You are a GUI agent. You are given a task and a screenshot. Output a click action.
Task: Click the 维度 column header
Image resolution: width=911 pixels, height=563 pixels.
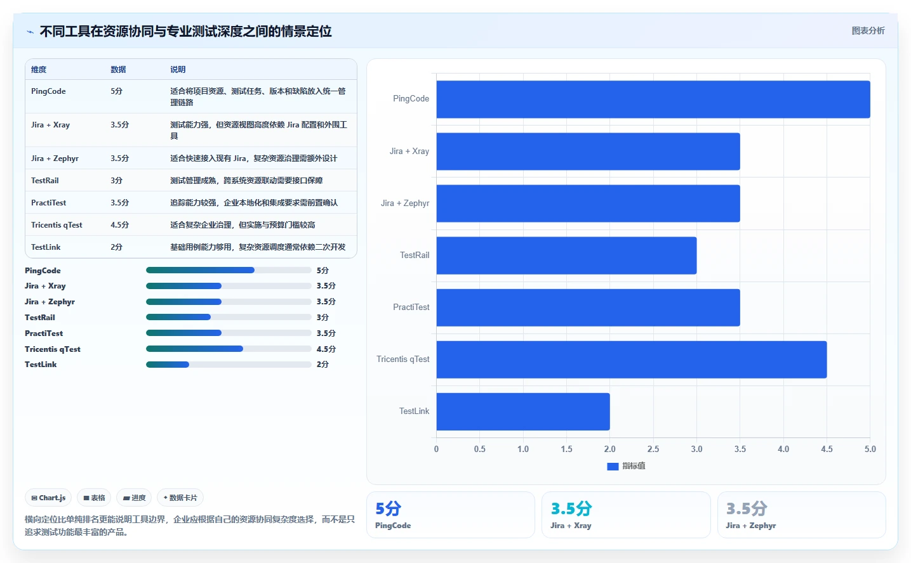[x=39, y=70]
